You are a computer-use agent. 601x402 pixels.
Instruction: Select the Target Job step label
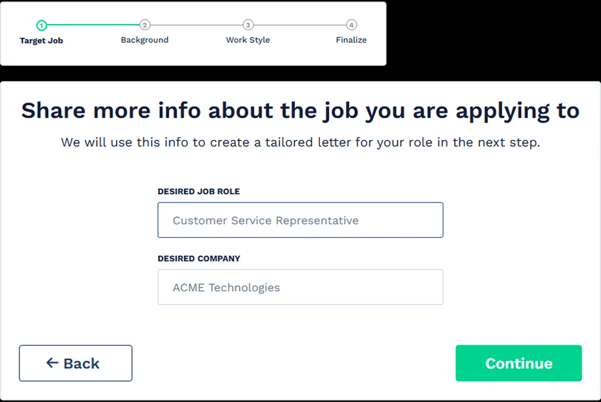click(x=41, y=40)
